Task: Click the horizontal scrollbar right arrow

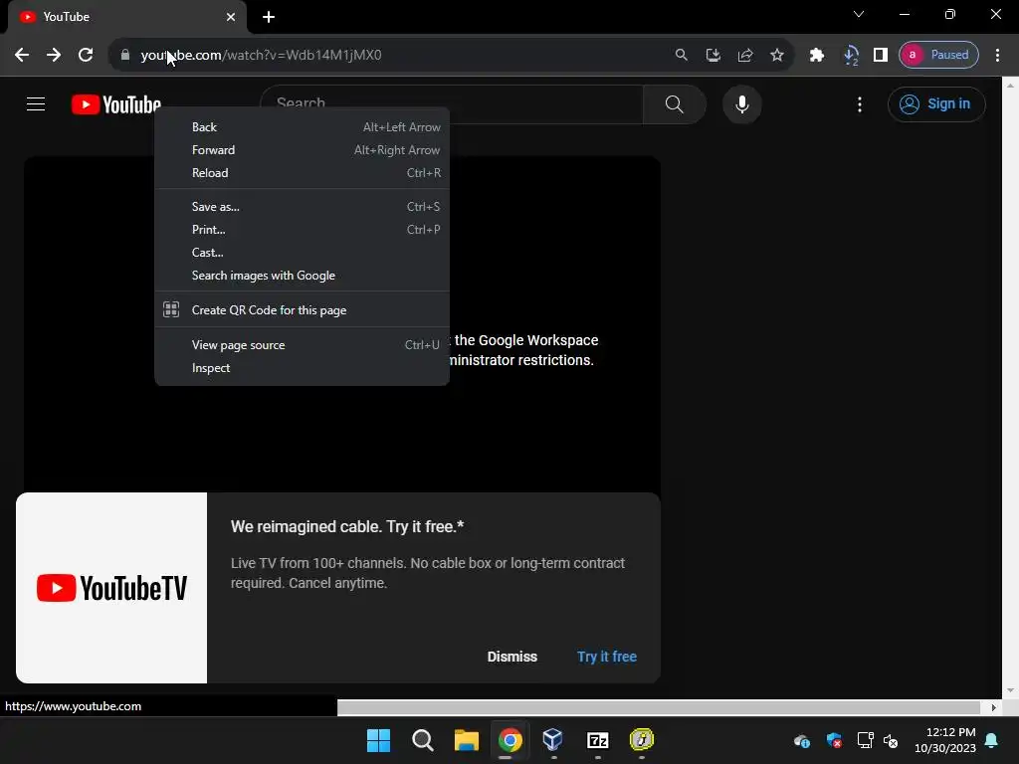Action: click(994, 707)
